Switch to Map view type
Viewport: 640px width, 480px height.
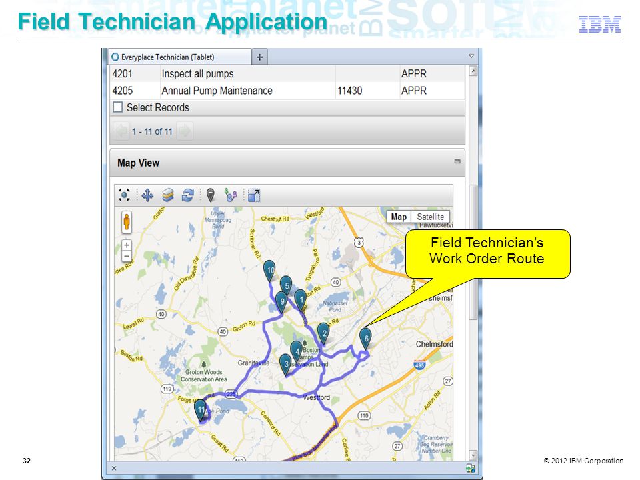pos(399,217)
